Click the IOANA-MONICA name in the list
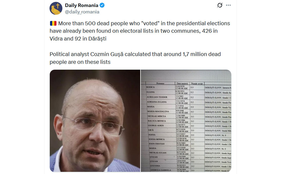The image size is (281, 174). coord(157,139)
